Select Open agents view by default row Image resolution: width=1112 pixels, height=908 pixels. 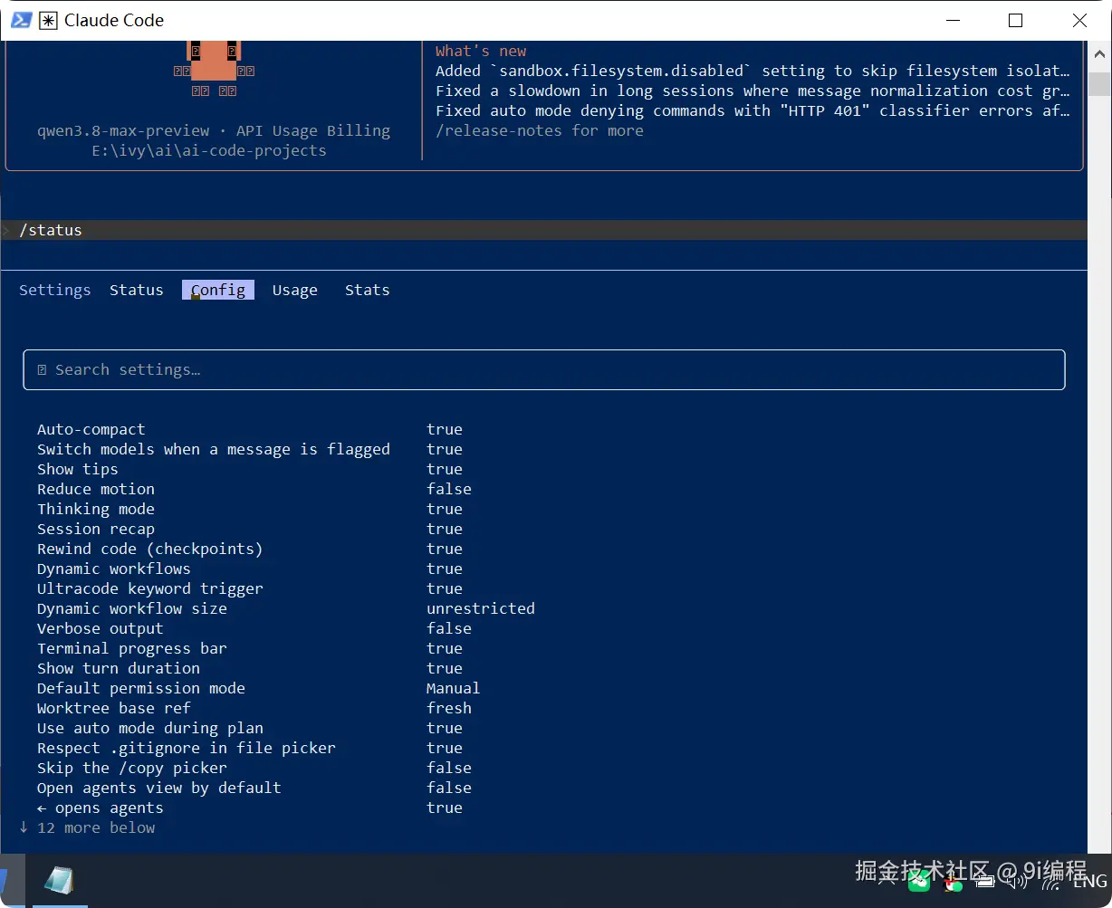tap(254, 788)
